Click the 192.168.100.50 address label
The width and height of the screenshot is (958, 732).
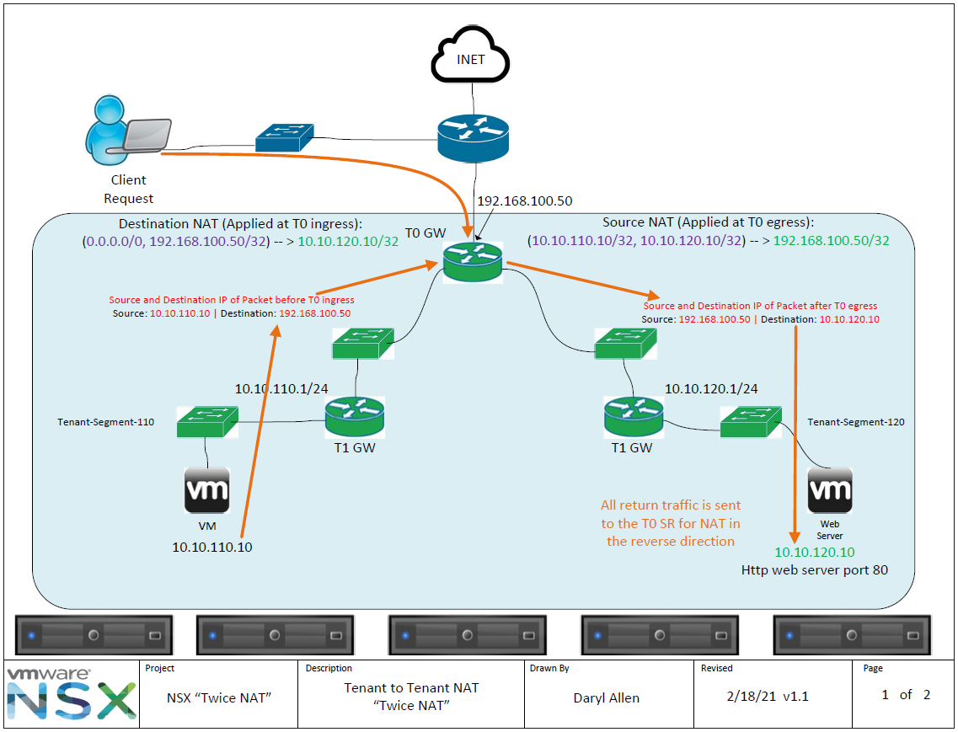pyautogui.click(x=524, y=201)
